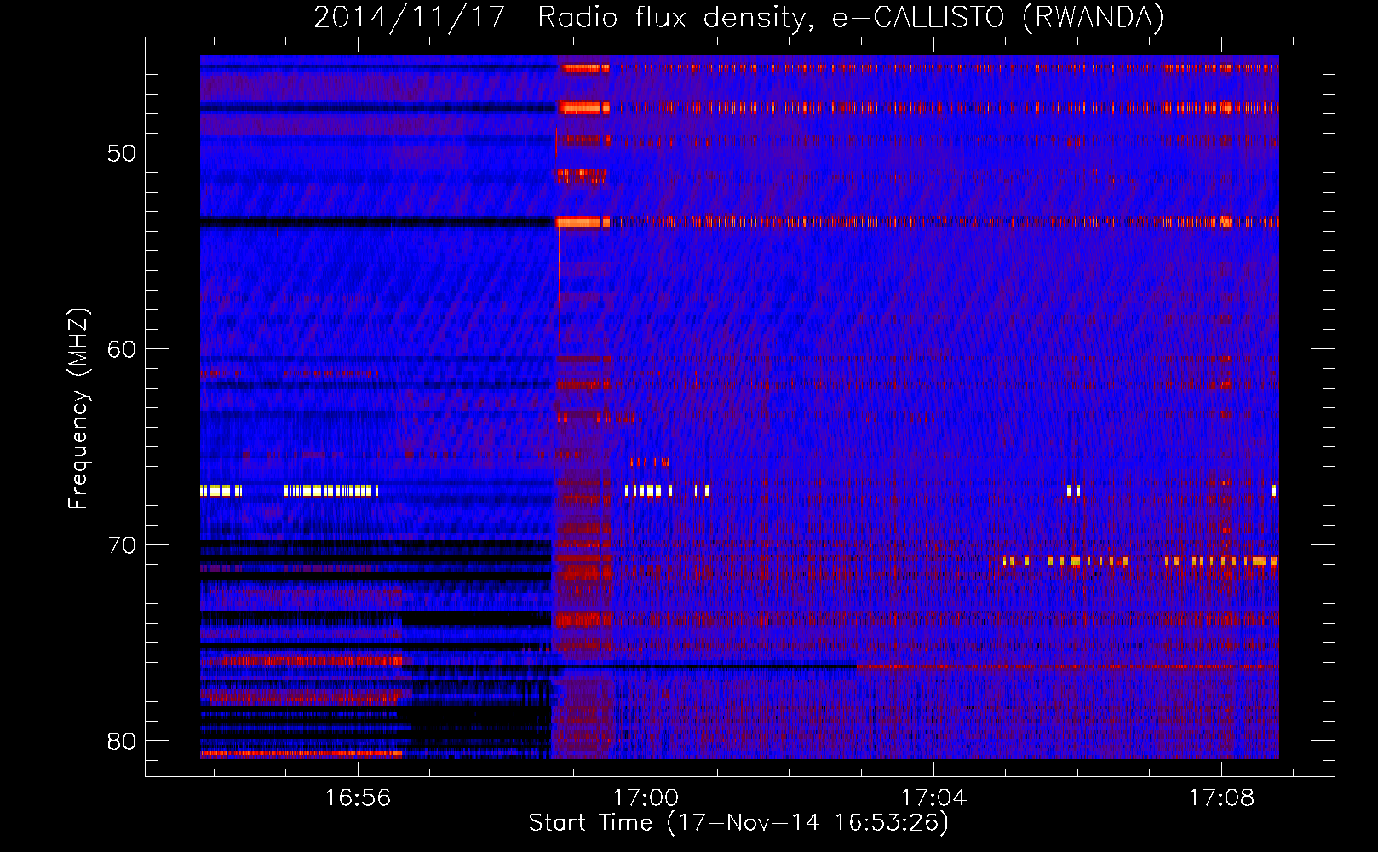Click the 17:00 time tick label
The width and height of the screenshot is (1378, 852).
[646, 798]
